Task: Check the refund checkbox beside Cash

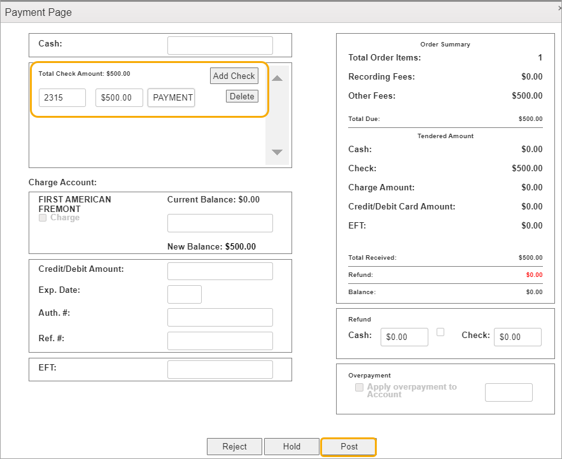Action: [440, 332]
